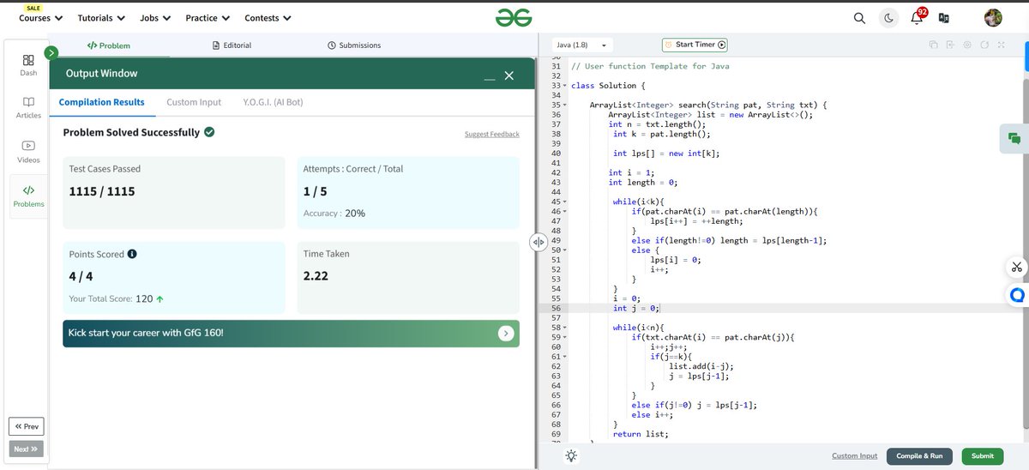Screen dimensions: 1029x470
Task: Click Problem Solved Successfully checkmark
Action: tap(209, 132)
